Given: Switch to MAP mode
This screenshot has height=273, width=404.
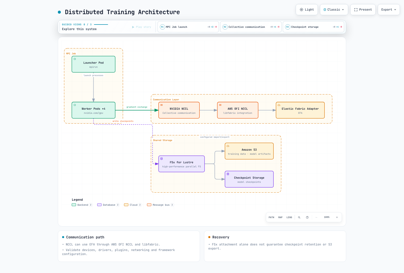Looking at the screenshot, I should point(280,217).
